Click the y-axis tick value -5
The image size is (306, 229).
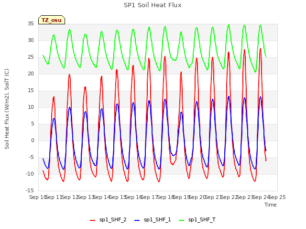[x=31, y=157]
